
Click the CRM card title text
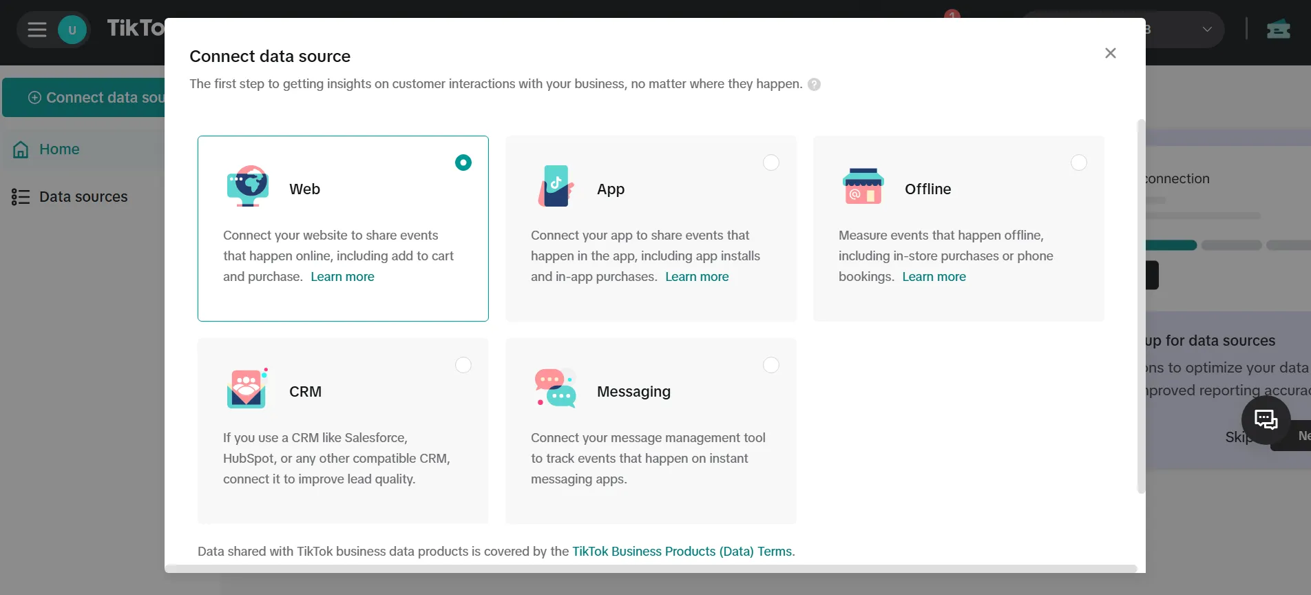(305, 392)
